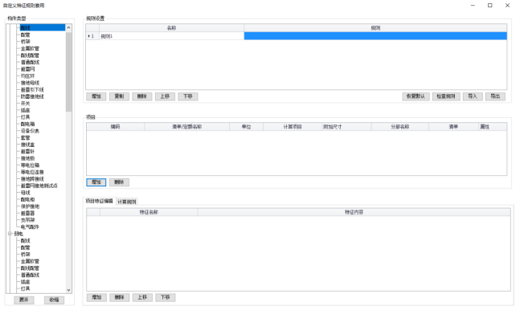
Task: Click the 规则1 name cell
Action: pyautogui.click(x=171, y=36)
